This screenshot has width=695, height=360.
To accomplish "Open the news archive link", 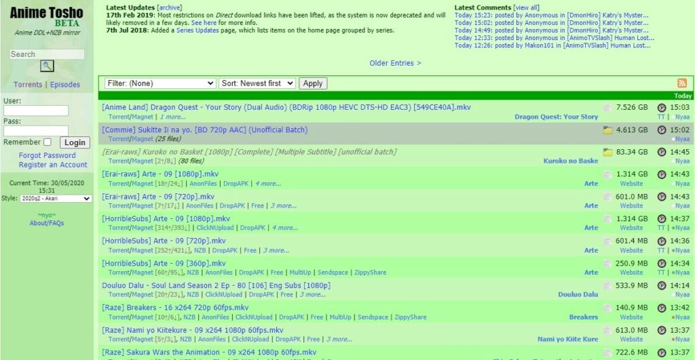I will [169, 7].
